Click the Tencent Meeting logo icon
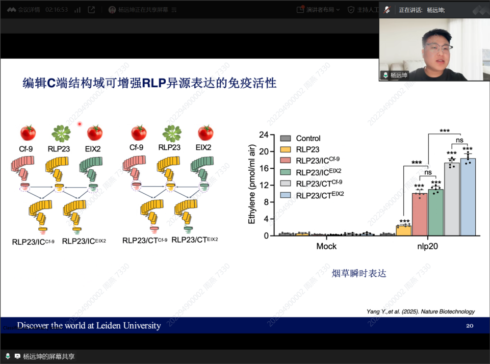490x364 pixels. pos(11,10)
